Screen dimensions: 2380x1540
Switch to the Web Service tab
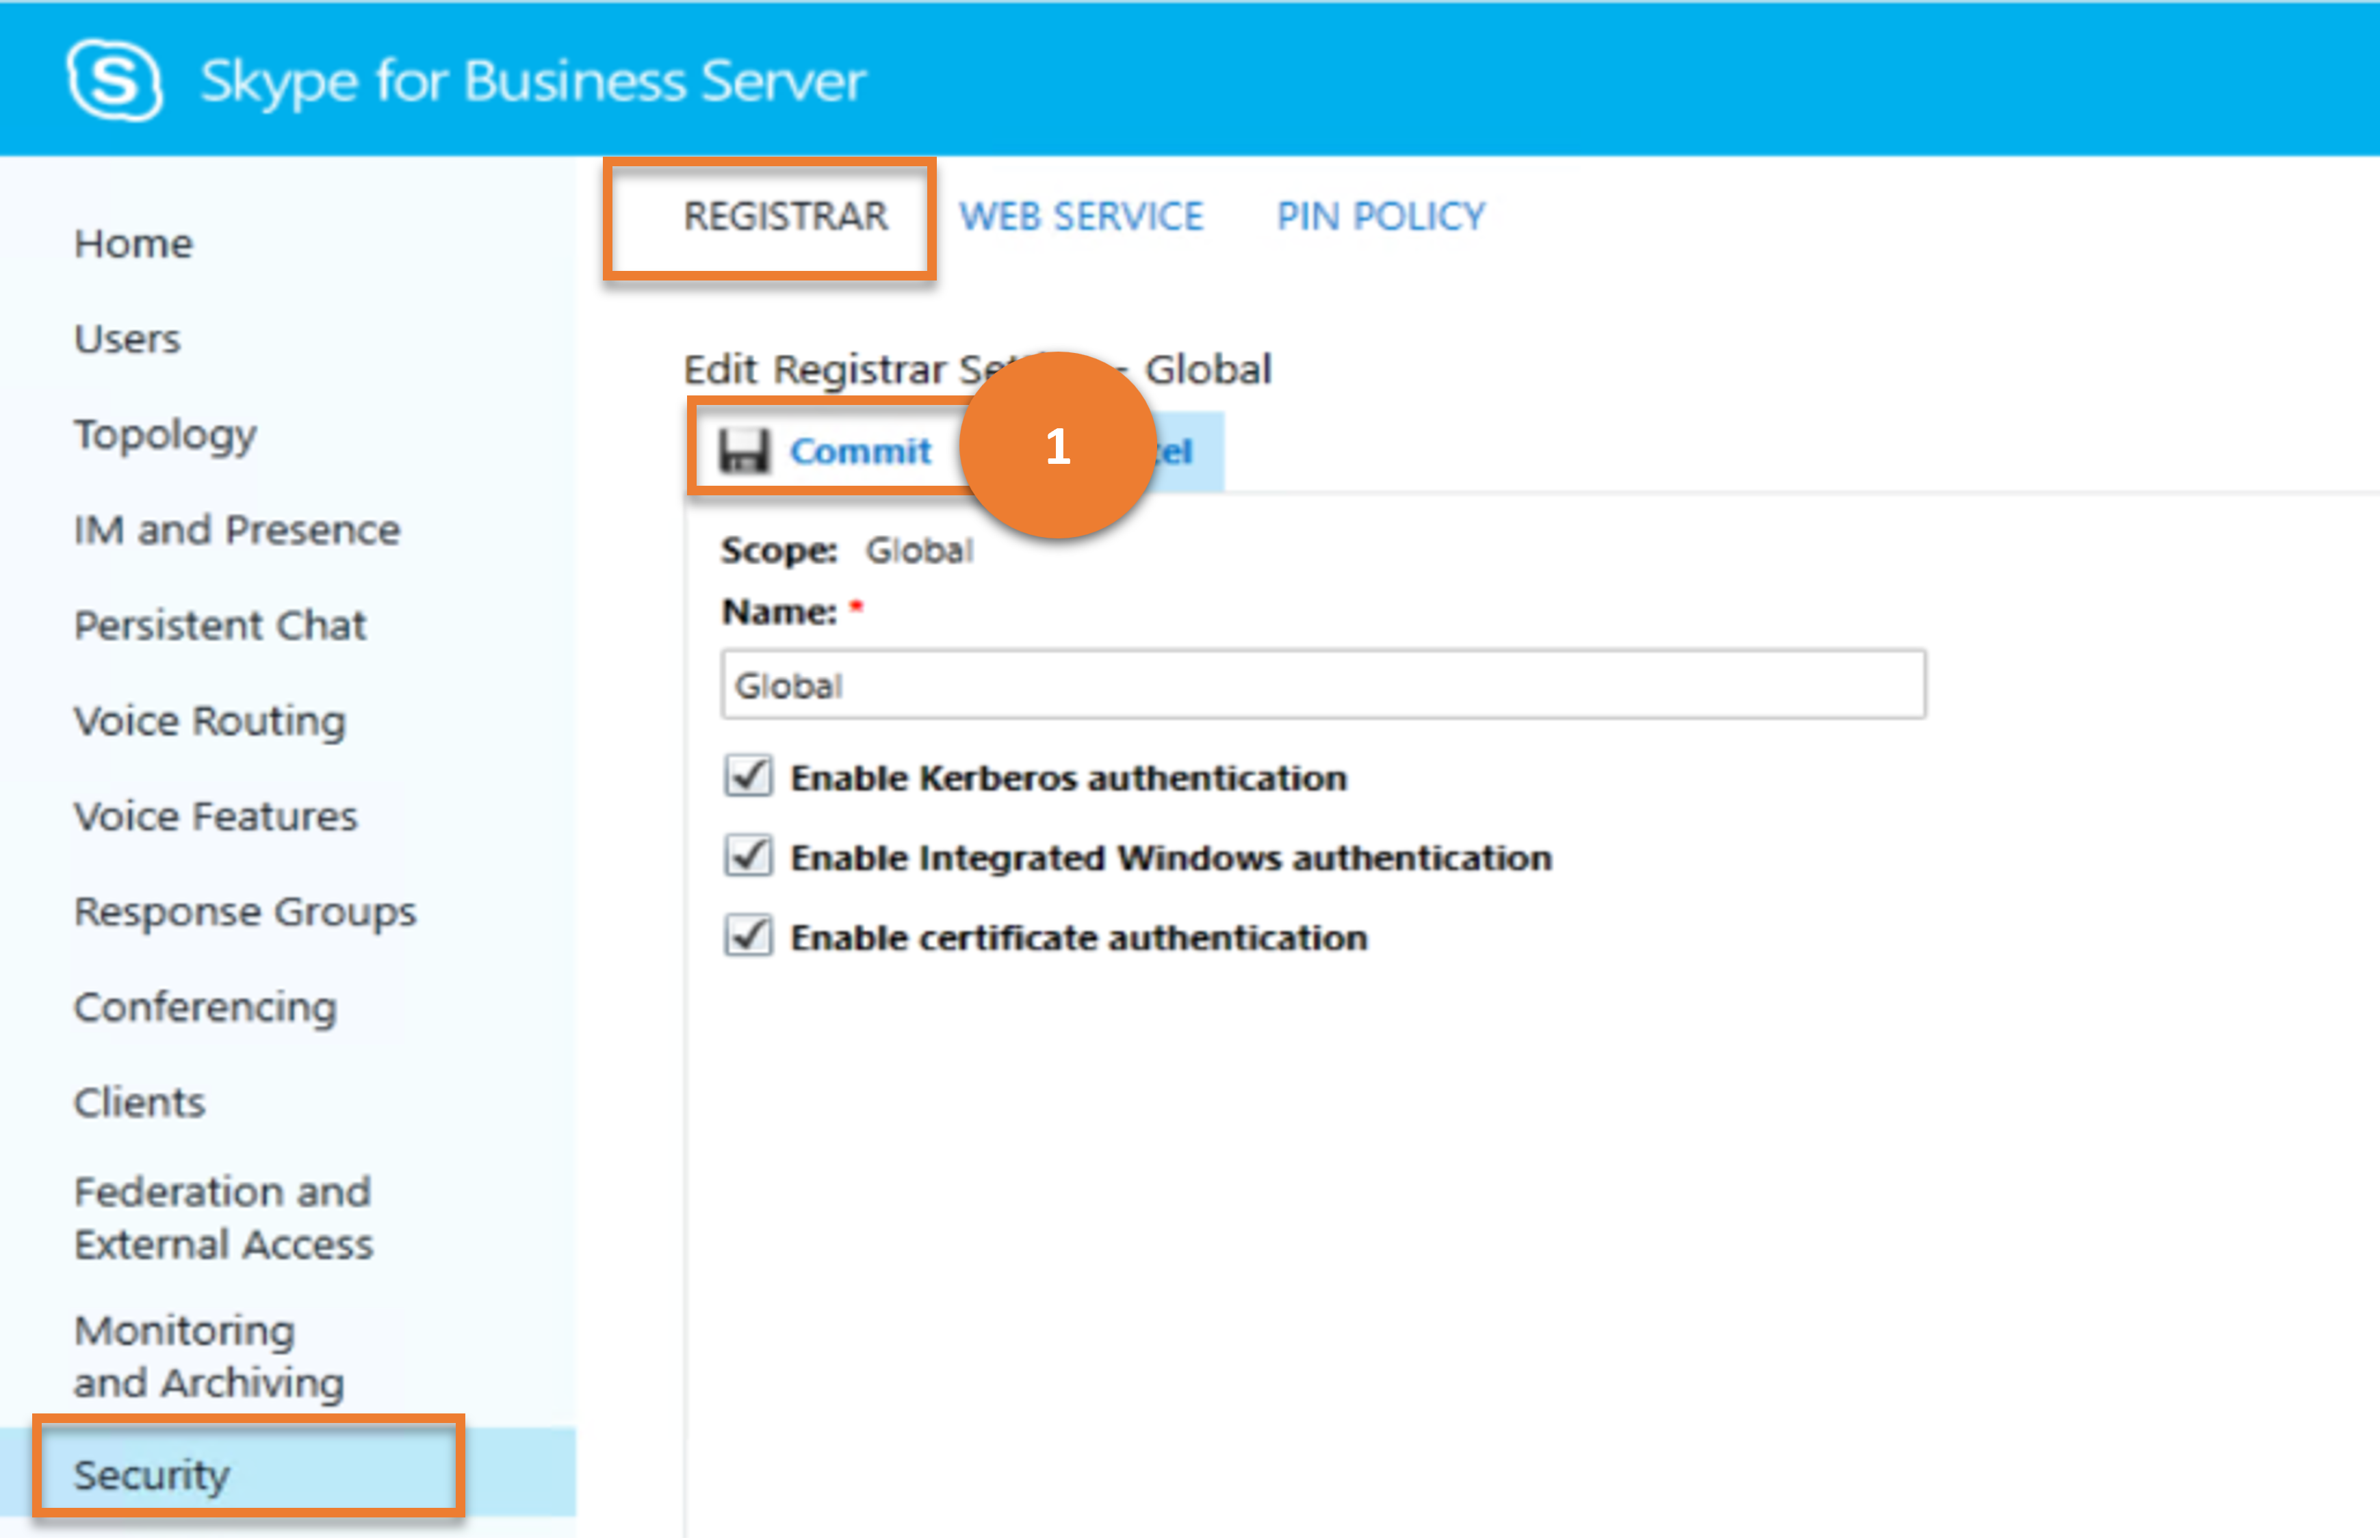point(1081,216)
